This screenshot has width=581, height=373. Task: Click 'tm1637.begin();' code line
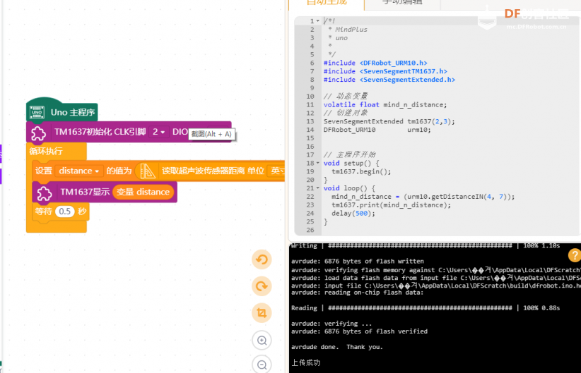click(x=361, y=171)
